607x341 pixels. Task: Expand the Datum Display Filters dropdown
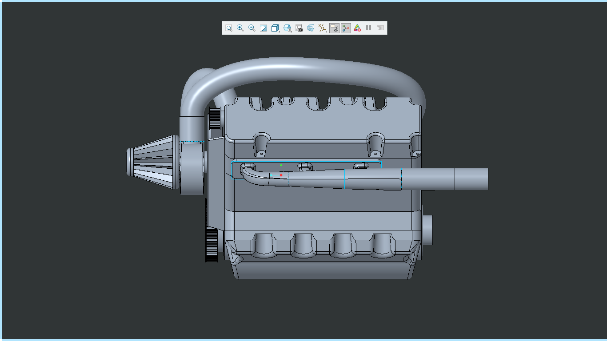(323, 28)
